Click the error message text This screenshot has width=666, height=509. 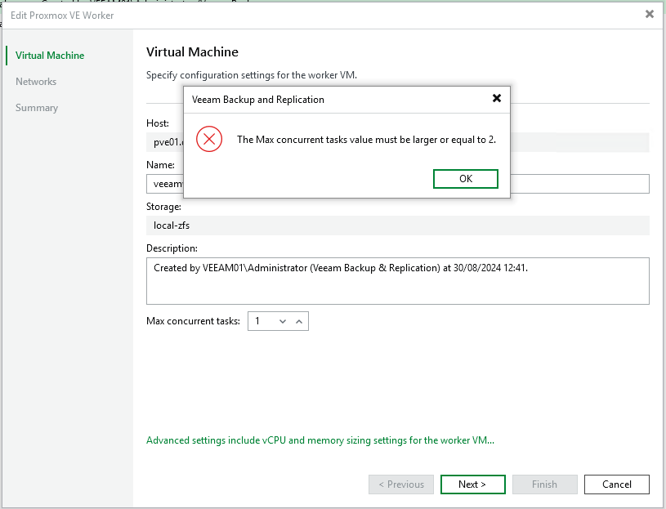point(366,140)
